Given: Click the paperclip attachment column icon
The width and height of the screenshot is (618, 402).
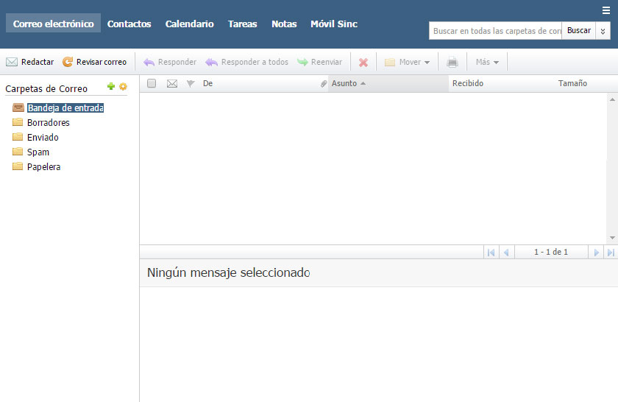Looking at the screenshot, I should pos(323,84).
